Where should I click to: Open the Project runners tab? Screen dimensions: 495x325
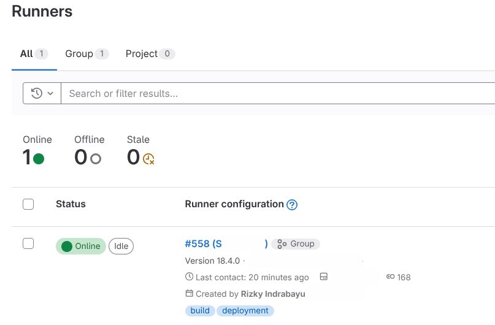[150, 54]
